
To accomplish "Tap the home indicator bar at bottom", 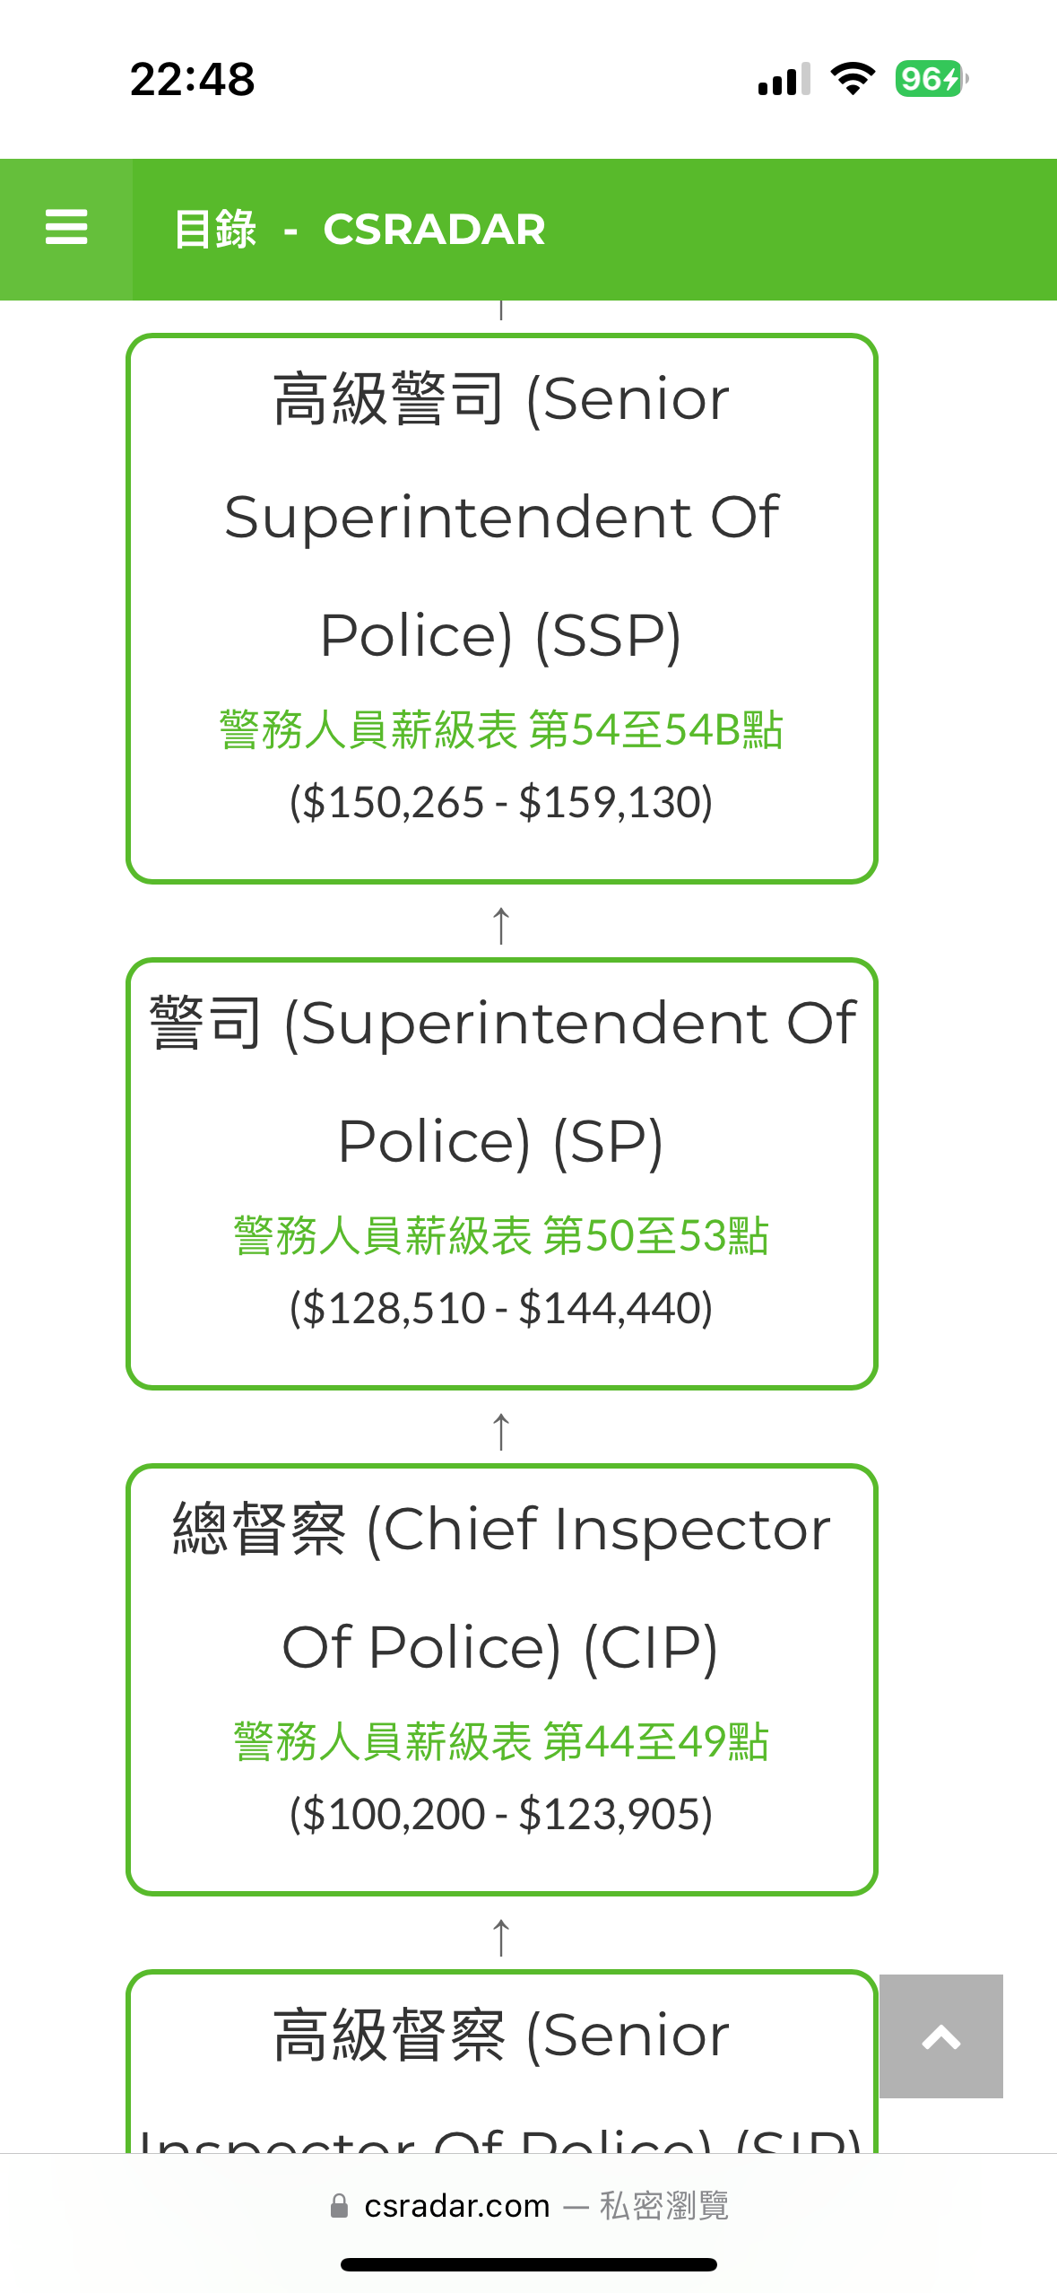I will coord(529,2264).
